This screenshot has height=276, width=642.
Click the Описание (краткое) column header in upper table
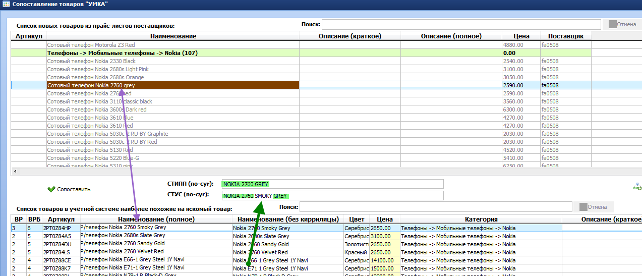pos(350,36)
